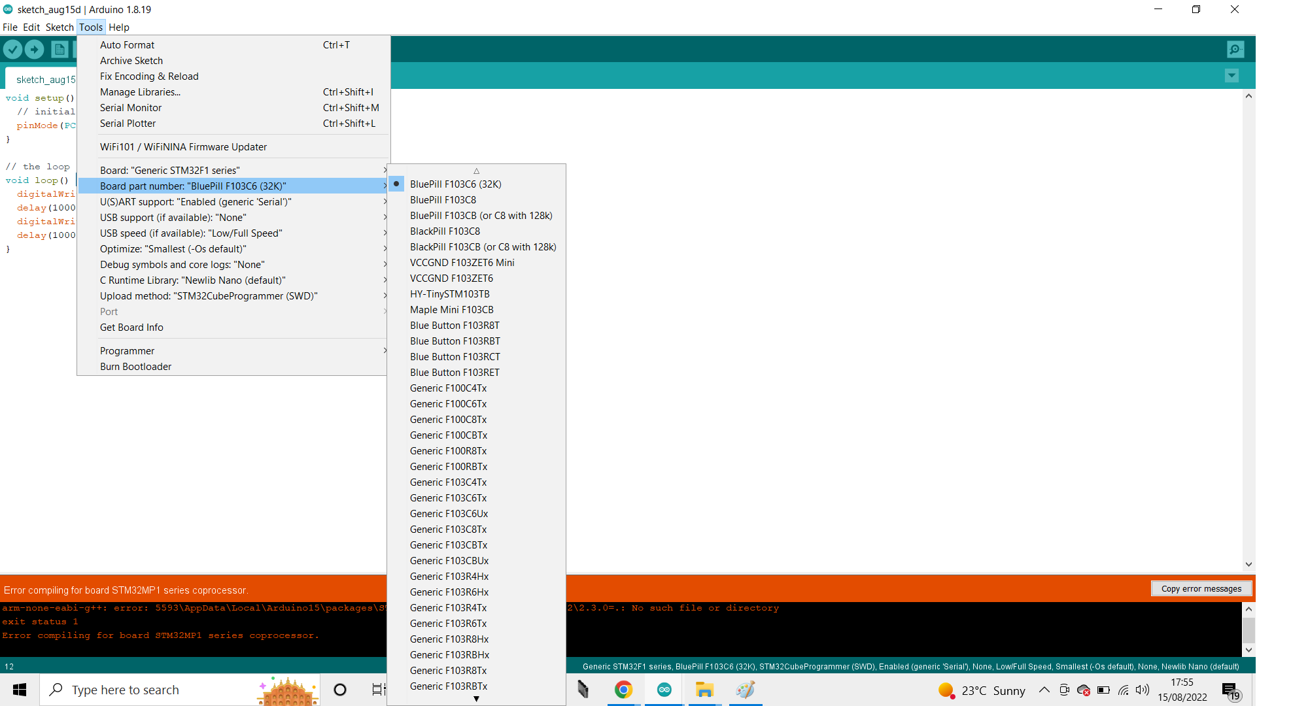1308x706 pixels.
Task: Expand U(S)ART support submenu
Action: [x=233, y=202]
